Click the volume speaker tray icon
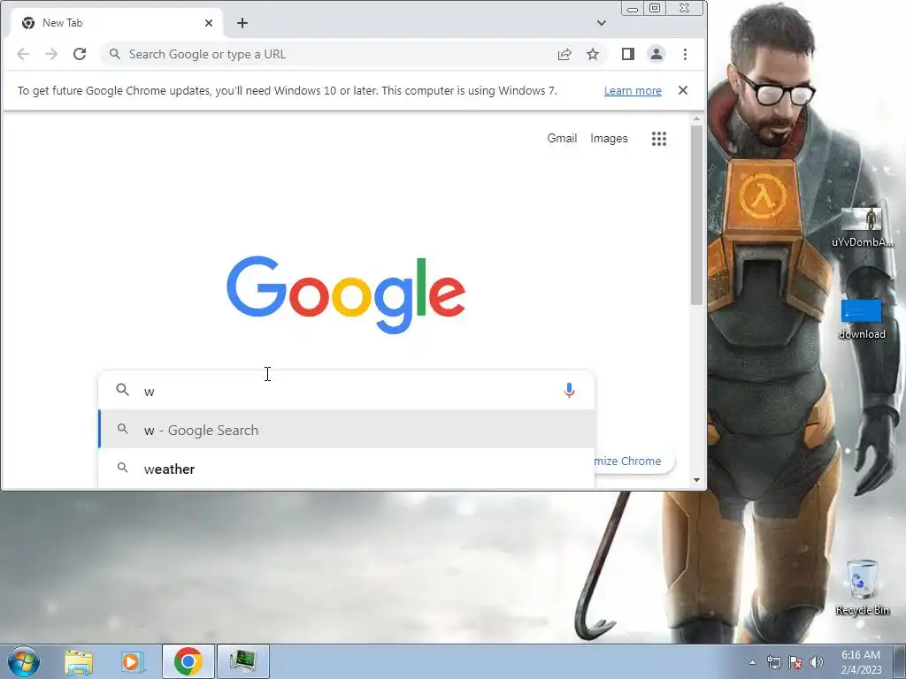906x679 pixels. pyautogui.click(x=816, y=662)
